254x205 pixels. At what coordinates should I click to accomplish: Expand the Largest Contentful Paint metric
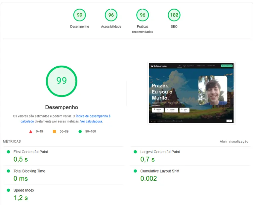(x=160, y=152)
